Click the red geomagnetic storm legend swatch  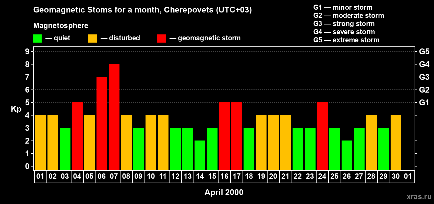point(161,39)
